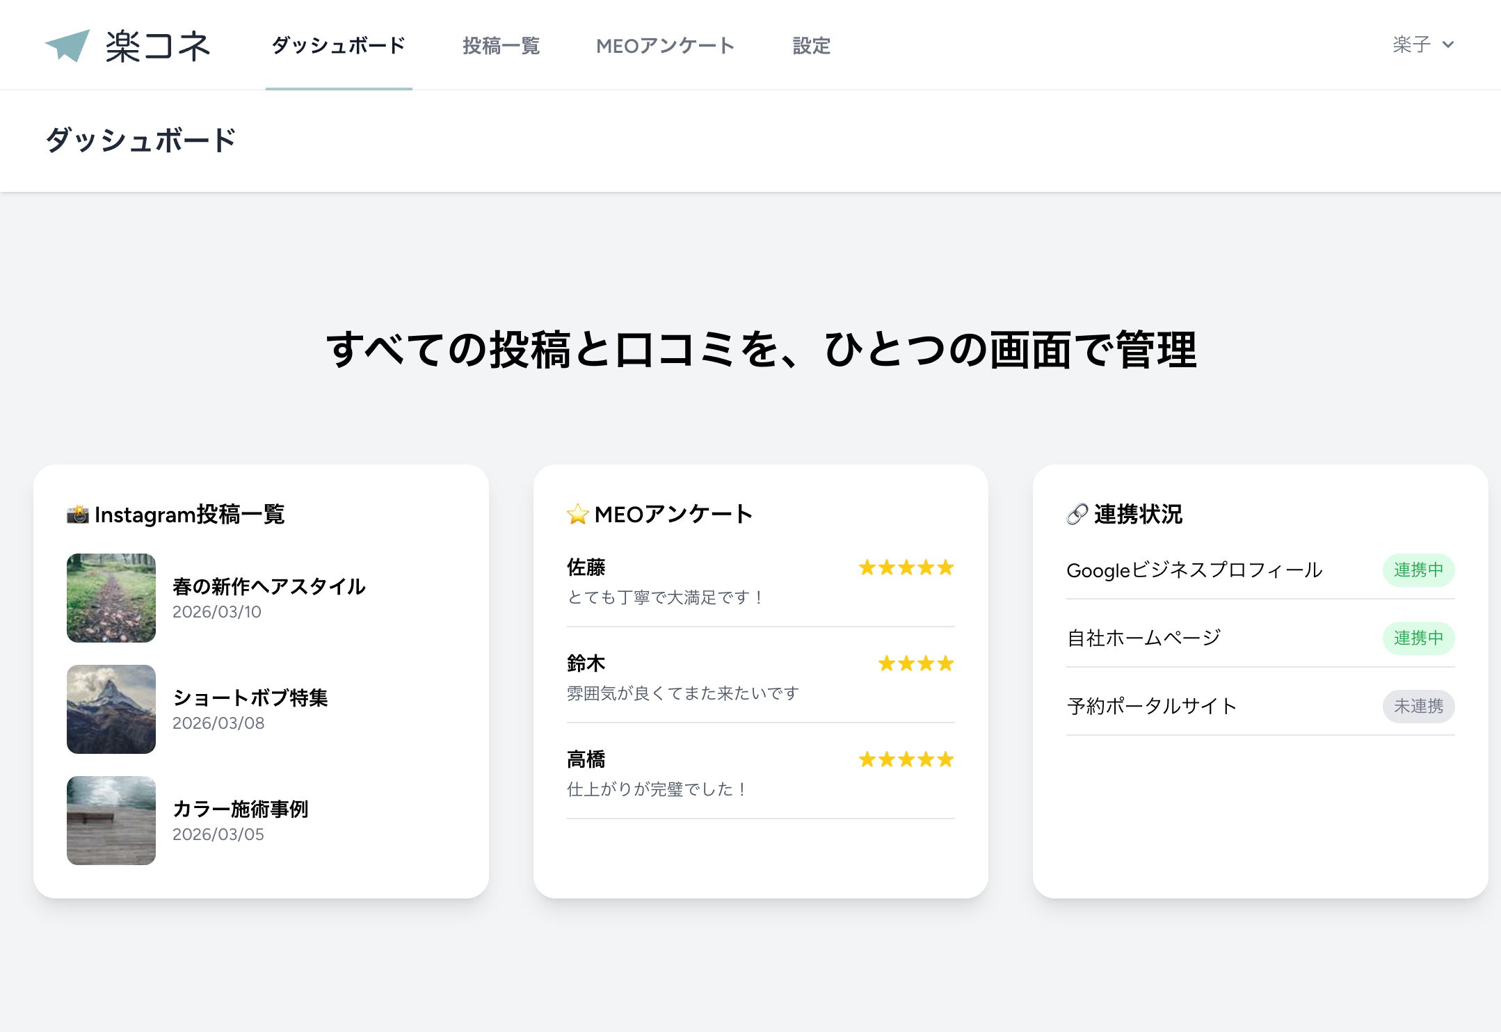Click the 未連携 badge for 予約ポータルサイト
Screen dimensions: 1501x1032
tap(1418, 707)
